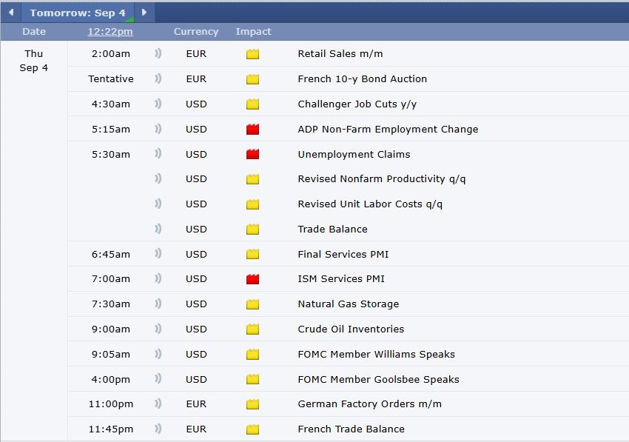Viewport: 629px width, 442px height.
Task: Open the ADP Non-Farm Employment Change event
Action: click(388, 129)
